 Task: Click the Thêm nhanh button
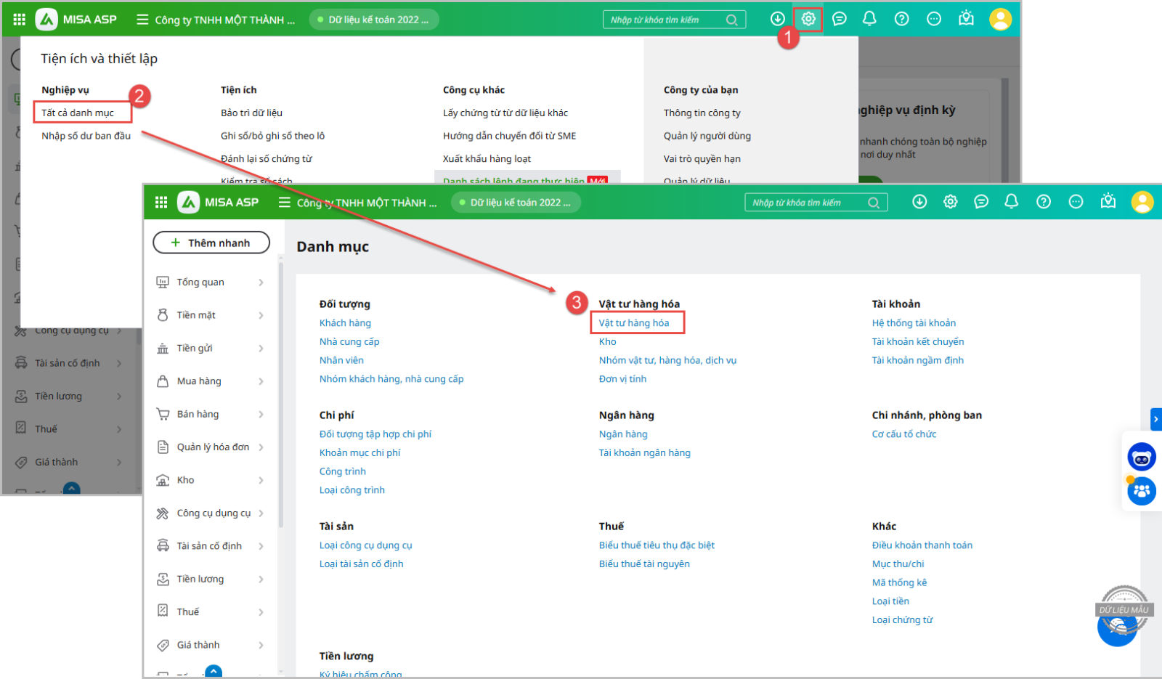click(x=211, y=243)
